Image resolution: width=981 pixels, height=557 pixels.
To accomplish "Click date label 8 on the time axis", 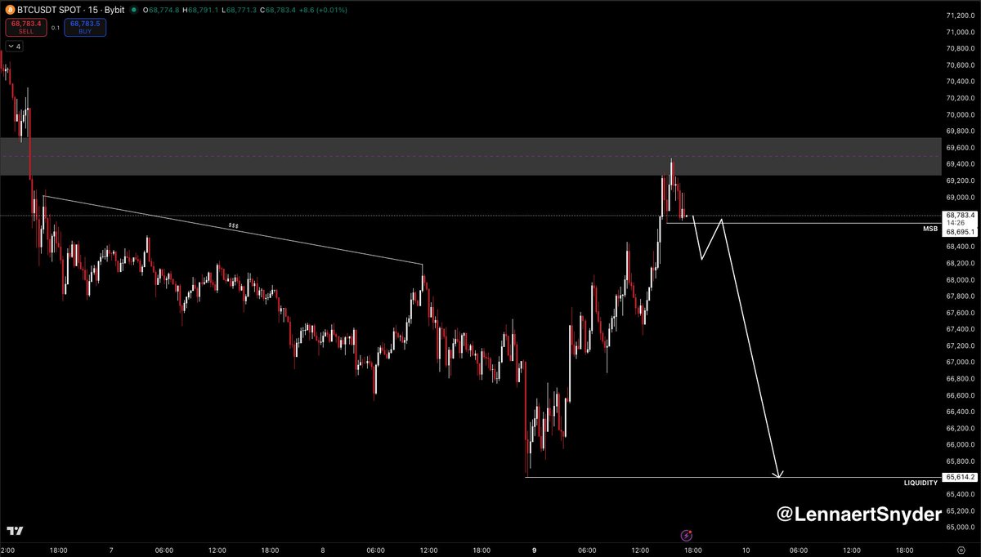I will tap(323, 550).
